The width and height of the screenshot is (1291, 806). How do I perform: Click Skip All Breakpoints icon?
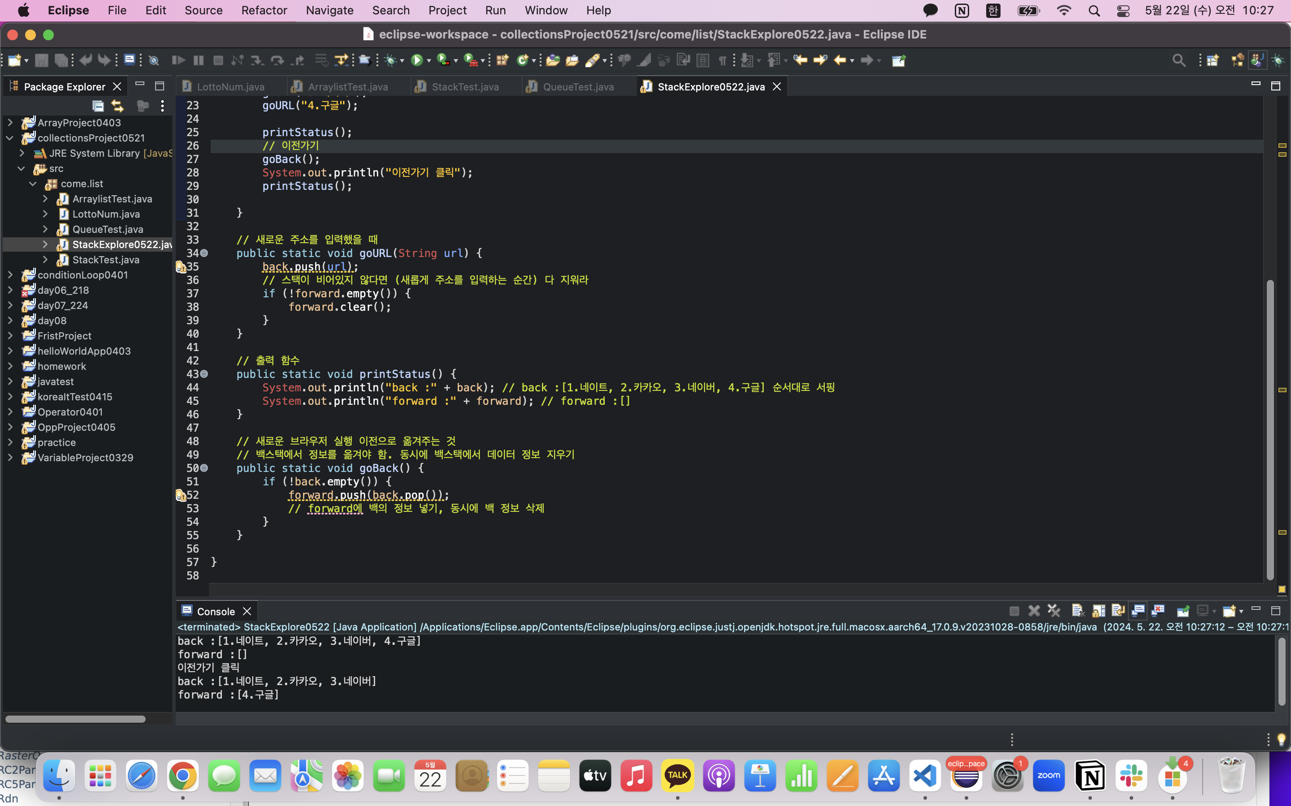(x=154, y=60)
